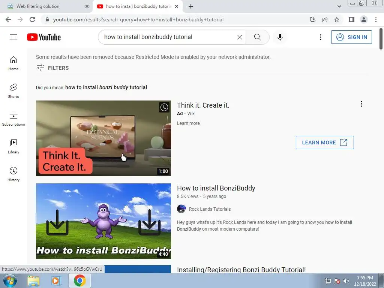Click the LEARN MORE ad button
384x288 pixels.
tap(325, 142)
